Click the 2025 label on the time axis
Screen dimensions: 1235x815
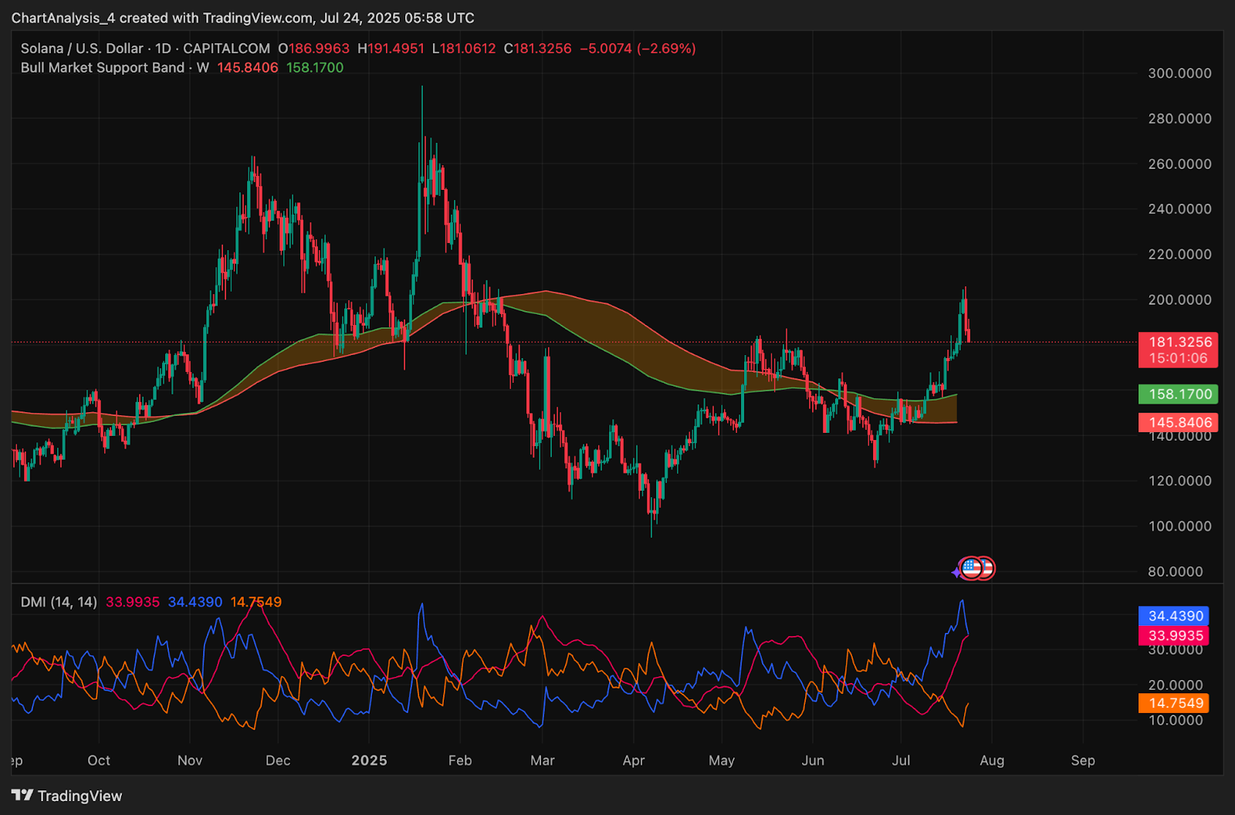[369, 760]
